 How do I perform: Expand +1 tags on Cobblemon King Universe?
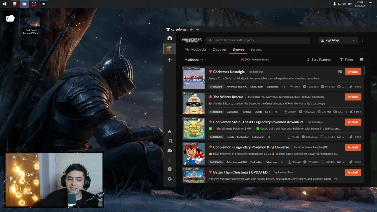point(282,162)
